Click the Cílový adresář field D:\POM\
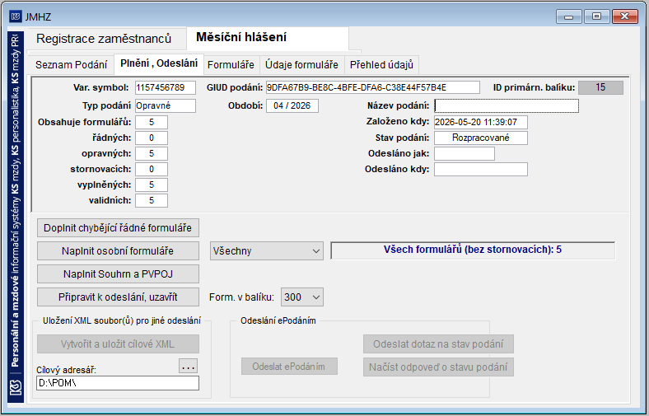This screenshot has width=649, height=416. click(118, 383)
